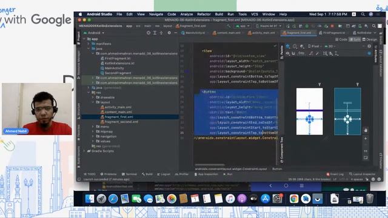Viewport: 388px width, 218px height.
Task: Open the Android project view dropdown
Action: [x=94, y=33]
